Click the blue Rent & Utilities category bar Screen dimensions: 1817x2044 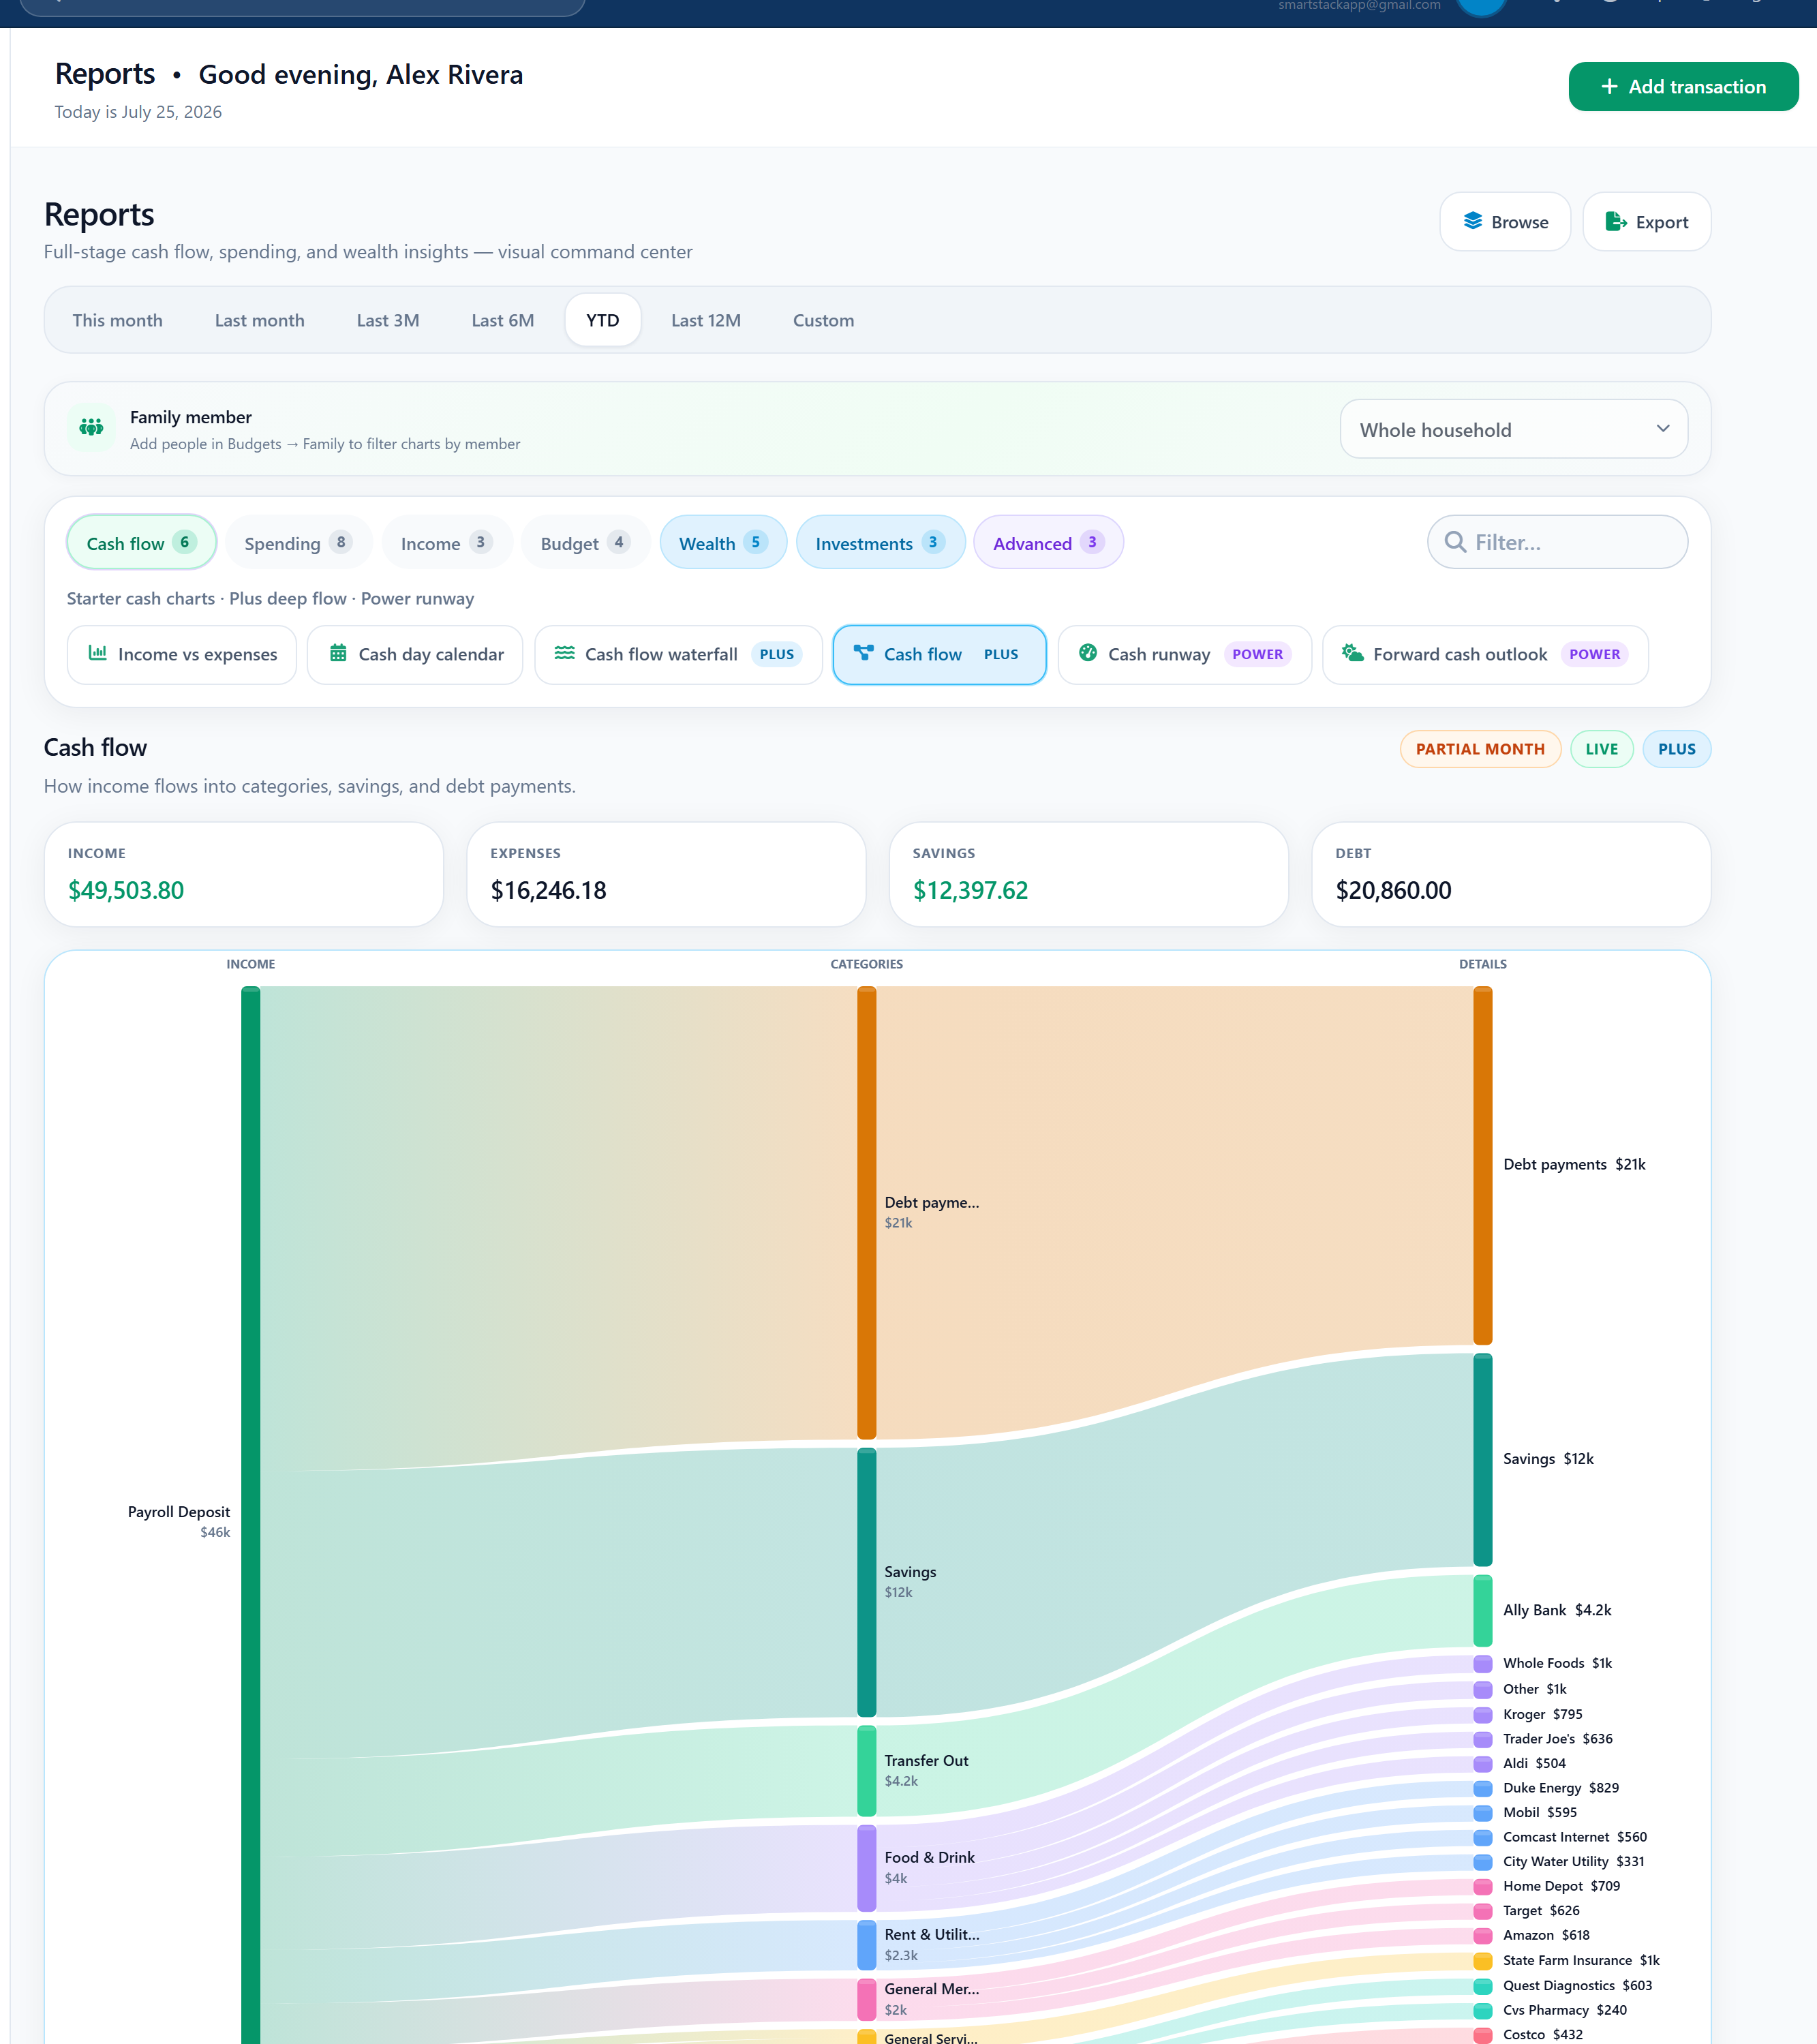click(x=866, y=1944)
